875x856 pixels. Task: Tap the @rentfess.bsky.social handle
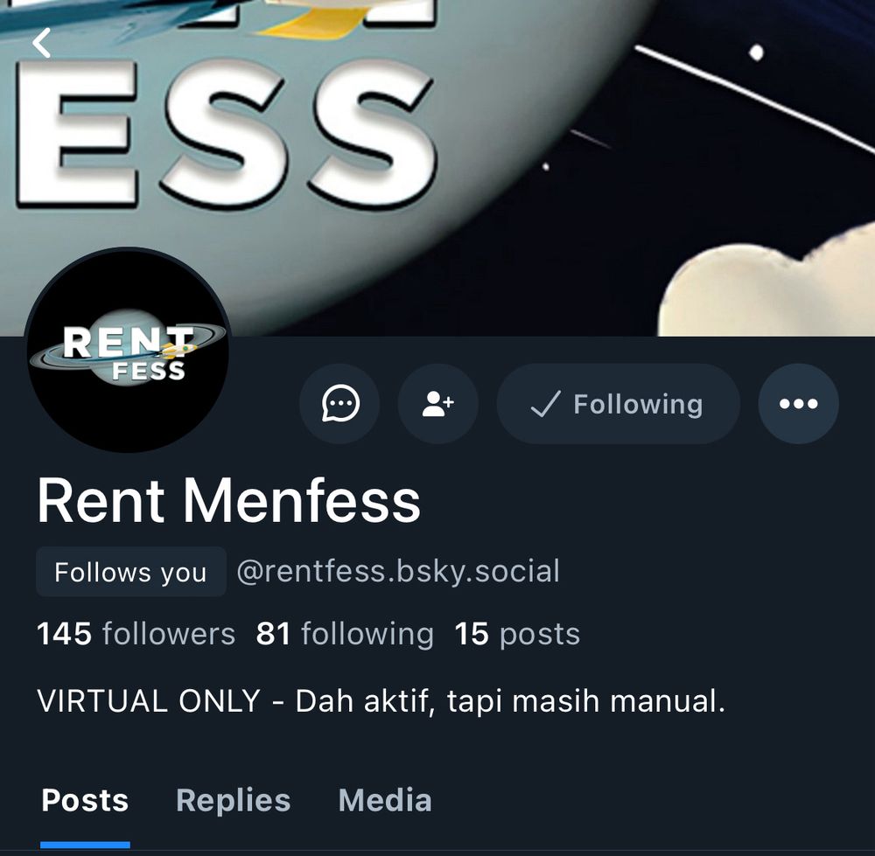click(398, 572)
